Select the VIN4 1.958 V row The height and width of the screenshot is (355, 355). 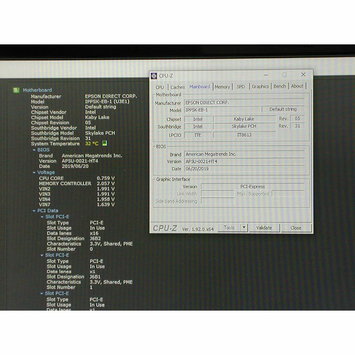tap(77, 200)
